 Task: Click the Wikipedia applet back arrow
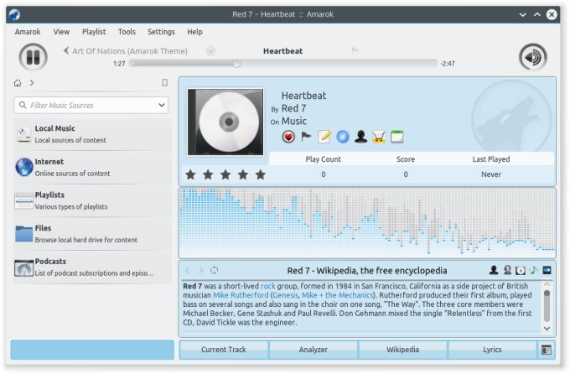point(188,270)
